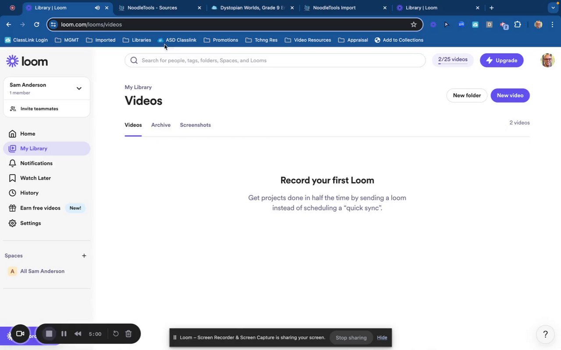The height and width of the screenshot is (350, 561).
Task: Click the Loom extension icon in toolbar
Action: coord(433,24)
